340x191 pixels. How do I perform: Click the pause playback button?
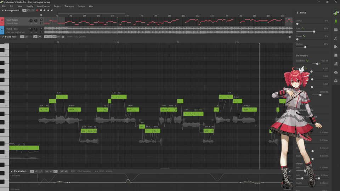pos(37,10)
